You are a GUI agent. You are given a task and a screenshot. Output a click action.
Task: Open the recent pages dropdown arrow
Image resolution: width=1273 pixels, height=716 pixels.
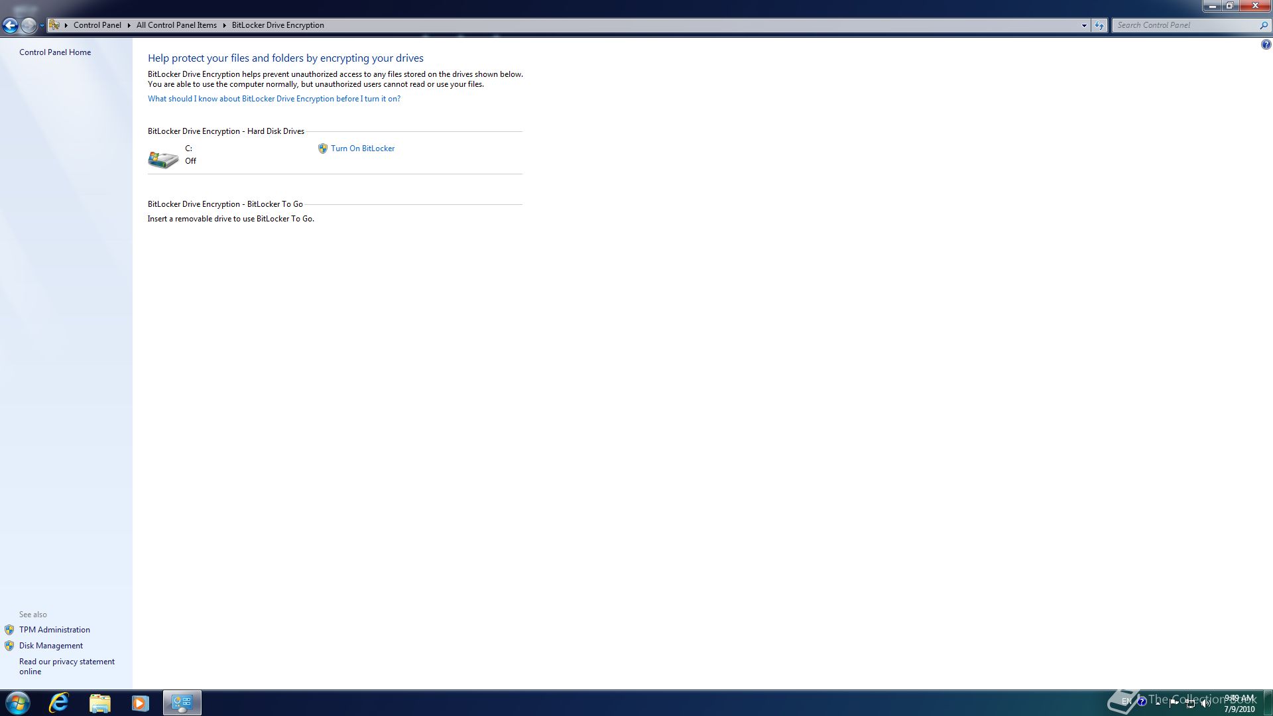[42, 25]
